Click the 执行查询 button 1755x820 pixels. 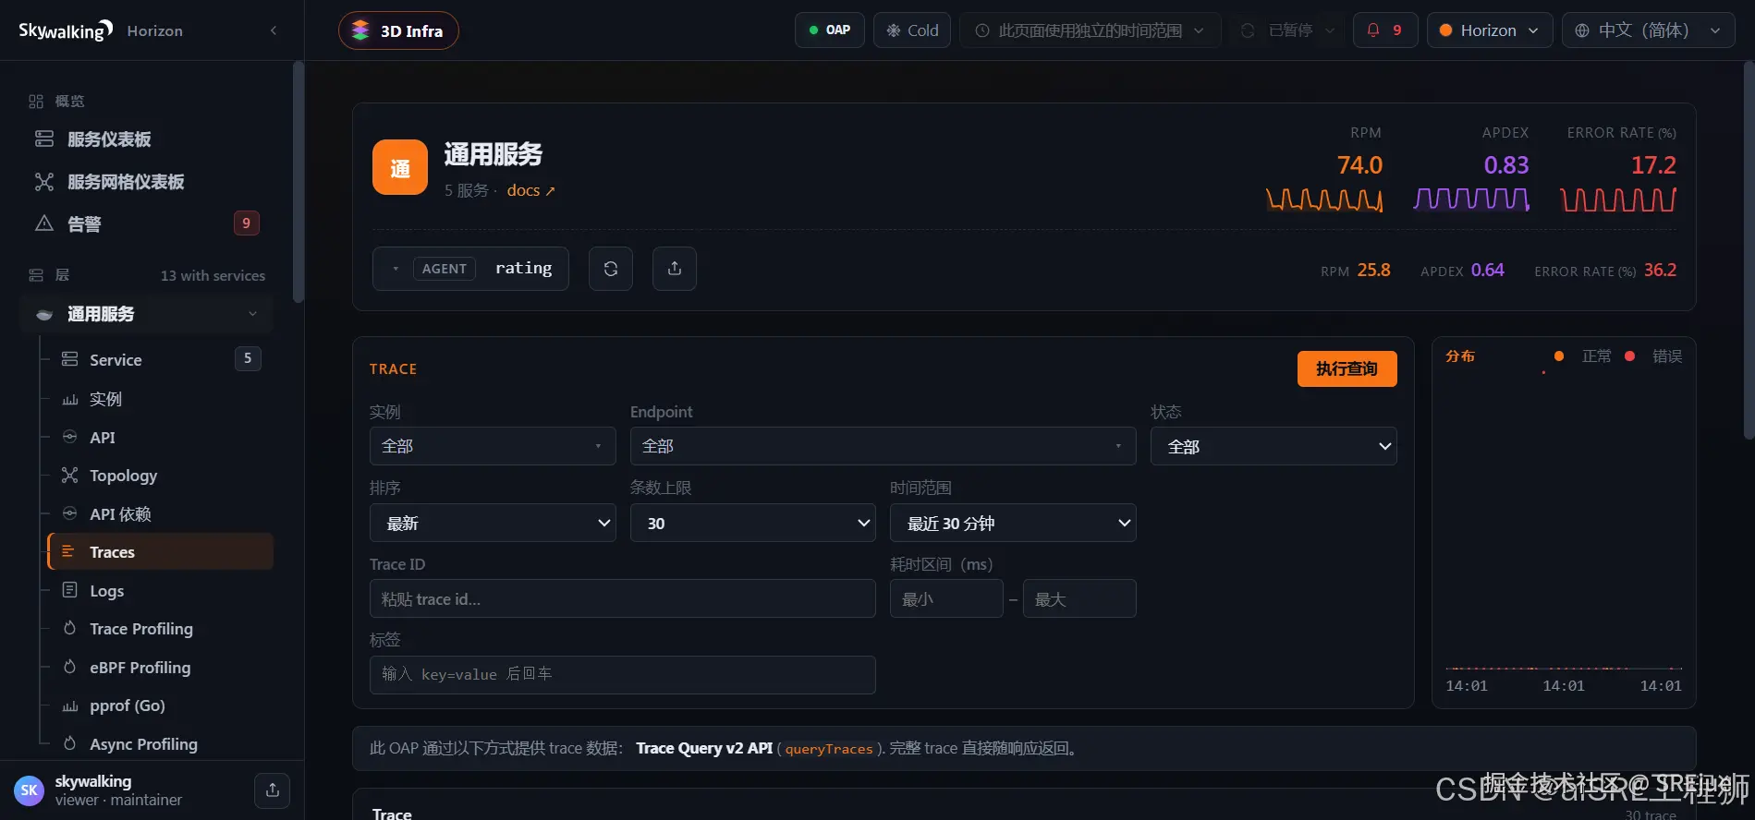[x=1347, y=368]
